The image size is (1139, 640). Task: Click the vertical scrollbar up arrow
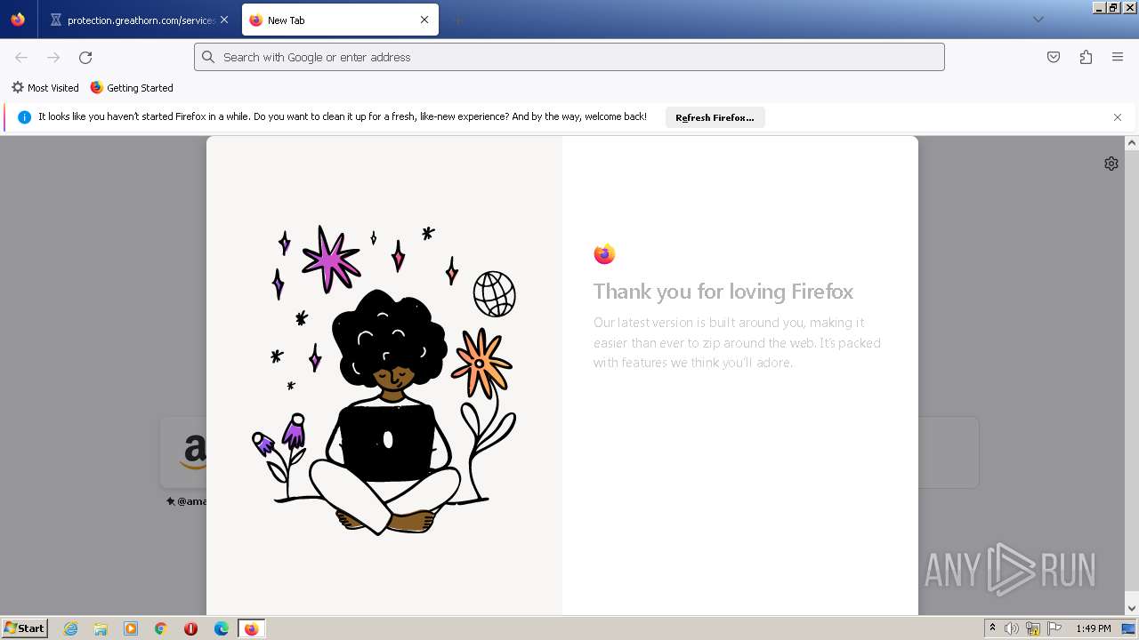[x=1132, y=142]
